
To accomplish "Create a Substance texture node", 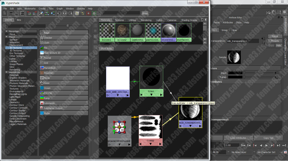I will pos(64,103).
